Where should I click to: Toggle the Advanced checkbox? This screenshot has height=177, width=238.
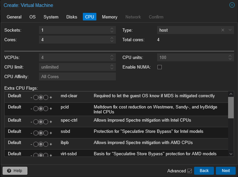(x=189, y=171)
